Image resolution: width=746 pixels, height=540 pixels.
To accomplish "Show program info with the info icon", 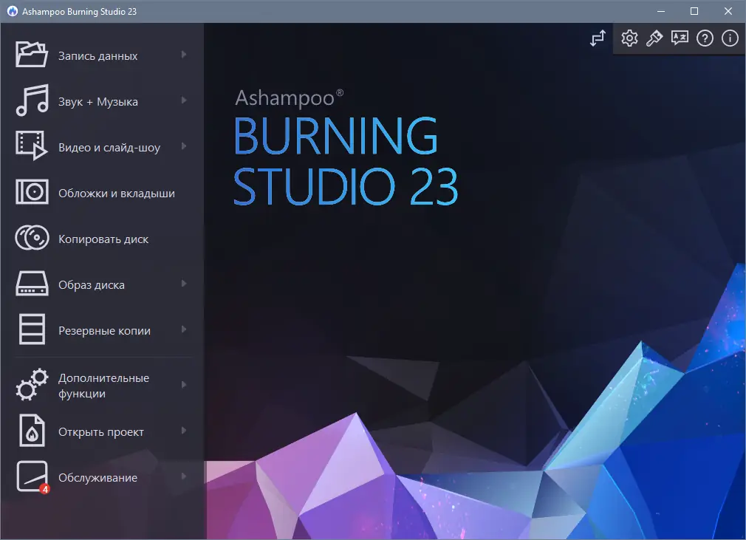I will coord(729,38).
